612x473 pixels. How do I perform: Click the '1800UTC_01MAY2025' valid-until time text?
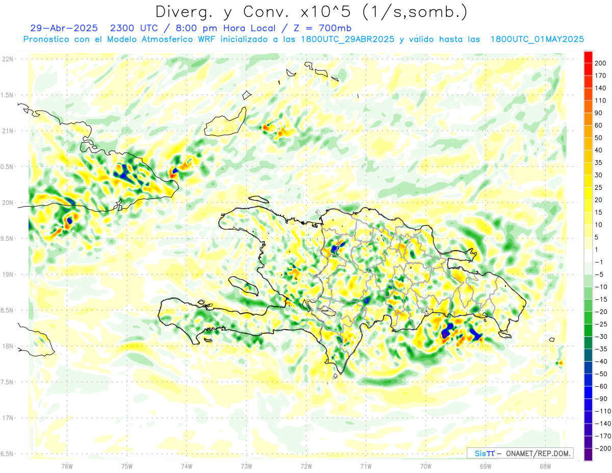coord(537,39)
